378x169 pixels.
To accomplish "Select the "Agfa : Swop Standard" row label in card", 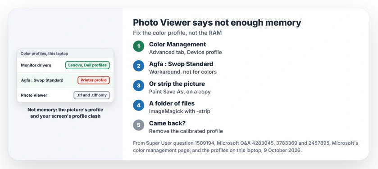I will pyautogui.click(x=42, y=80).
